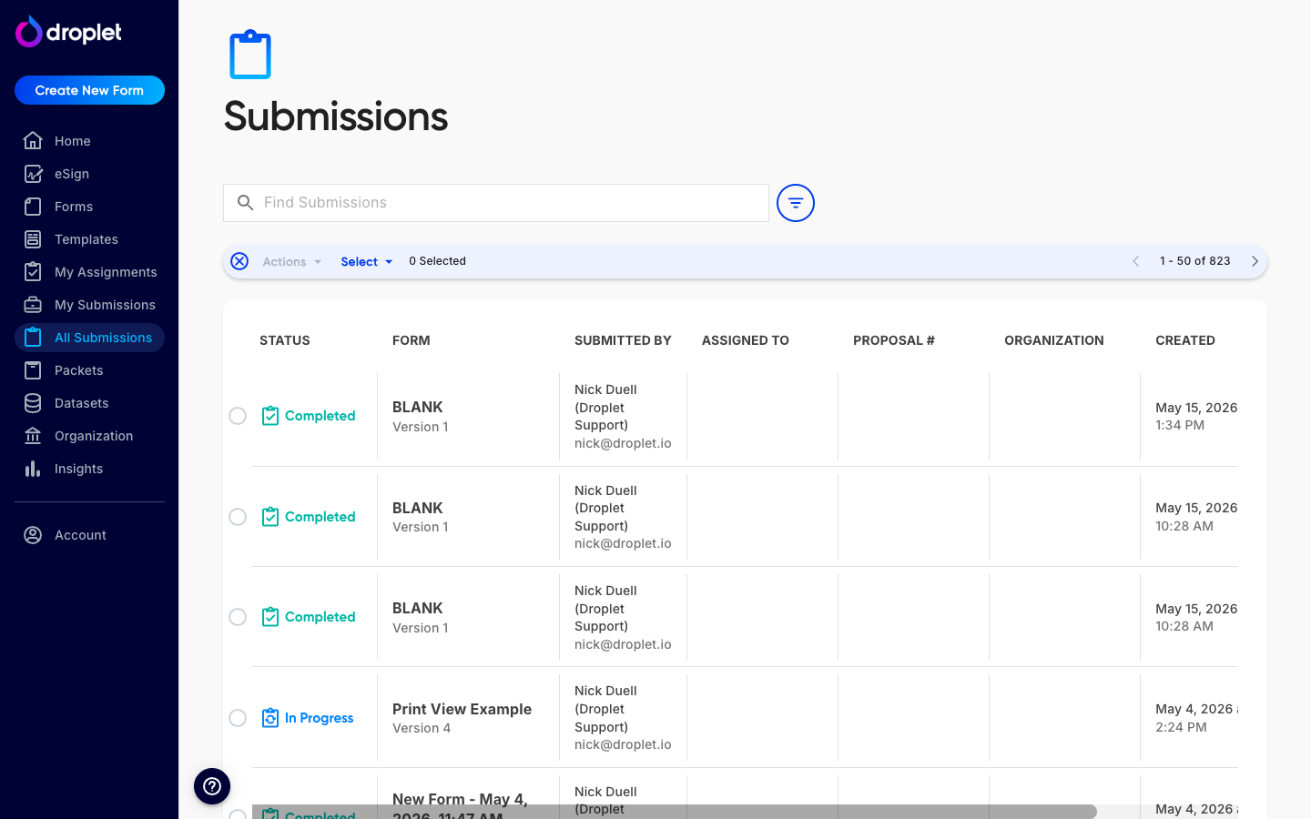Open Print View Example form entry

pos(462,709)
